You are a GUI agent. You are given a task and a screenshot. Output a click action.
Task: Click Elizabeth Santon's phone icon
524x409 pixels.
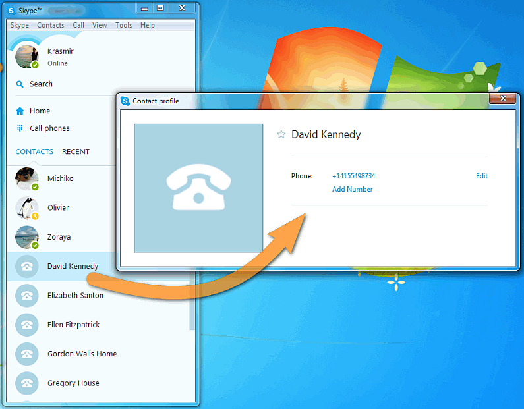[27, 296]
